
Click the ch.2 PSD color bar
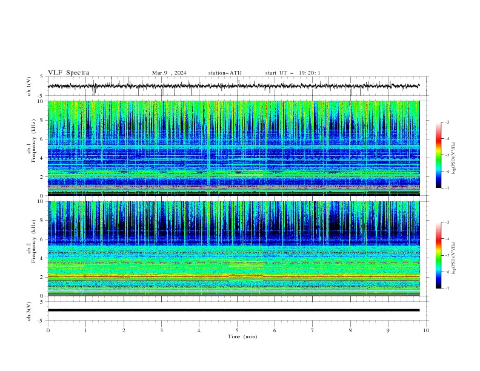pyautogui.click(x=438, y=255)
